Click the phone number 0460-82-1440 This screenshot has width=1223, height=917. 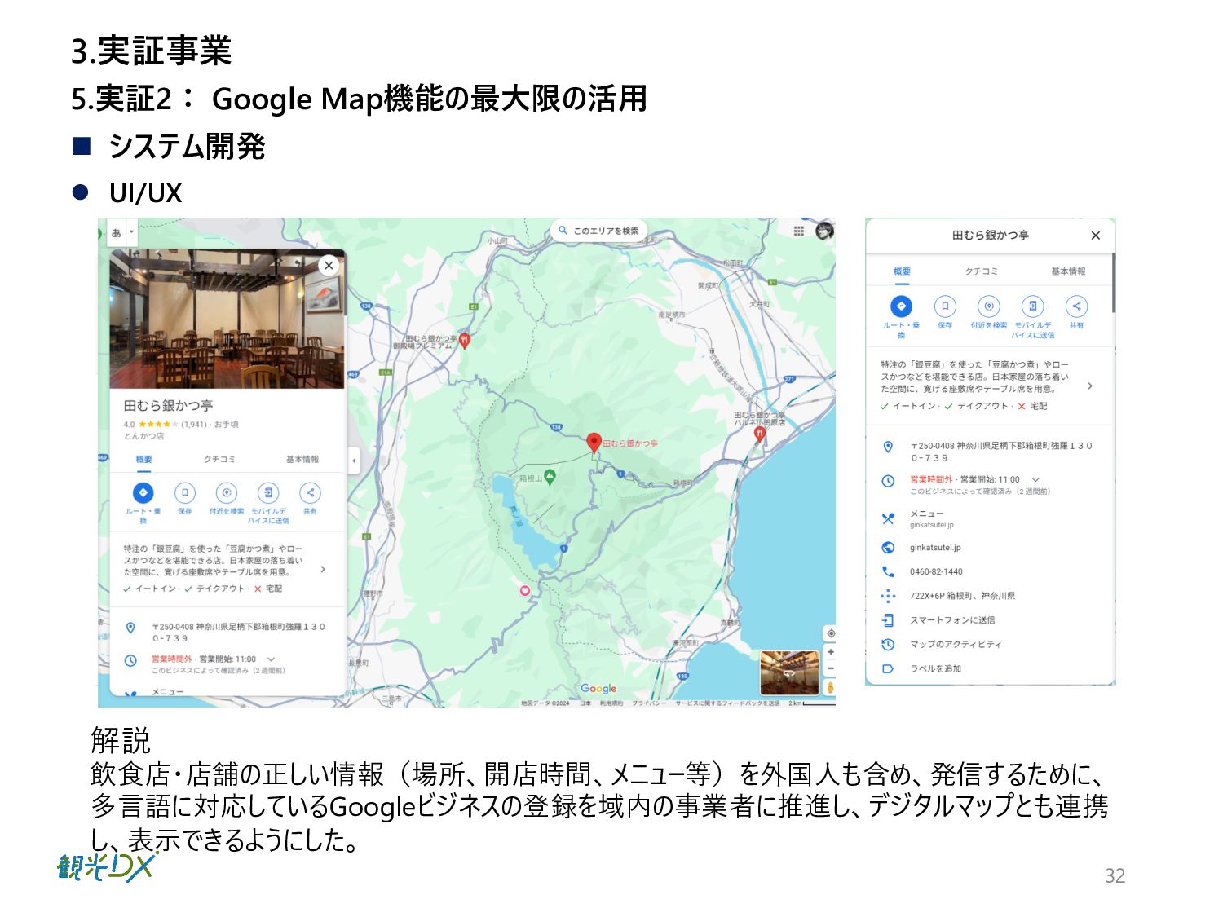936,571
